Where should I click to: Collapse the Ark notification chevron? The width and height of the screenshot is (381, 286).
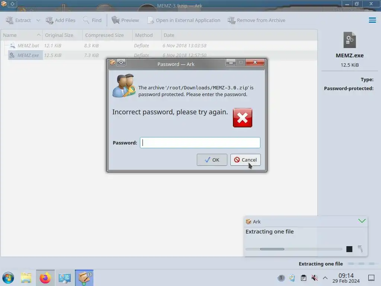(362, 221)
